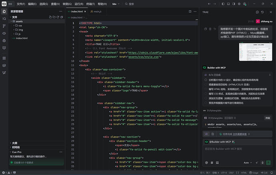Toggle the AI side panel layout icon
This screenshot has width=276, height=175.
(x=234, y=4)
